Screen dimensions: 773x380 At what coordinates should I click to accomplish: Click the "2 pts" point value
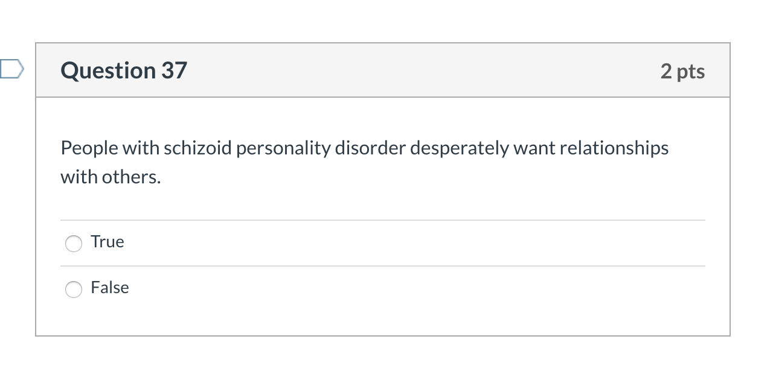click(682, 71)
